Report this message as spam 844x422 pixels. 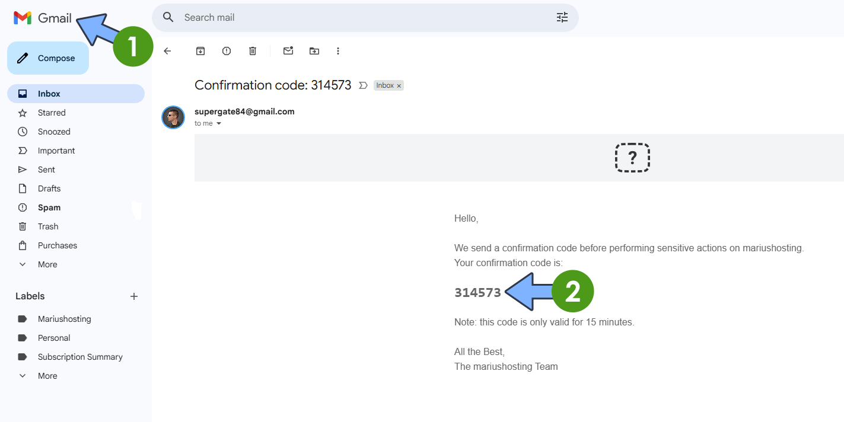[x=227, y=51]
